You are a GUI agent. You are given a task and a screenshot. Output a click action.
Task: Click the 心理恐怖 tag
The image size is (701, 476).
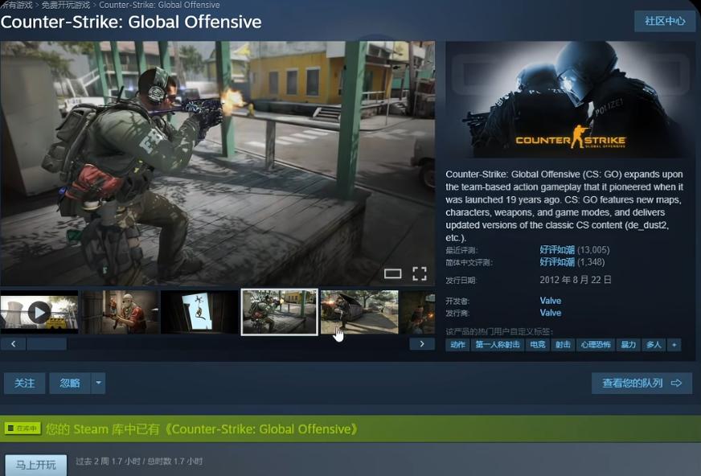click(596, 345)
